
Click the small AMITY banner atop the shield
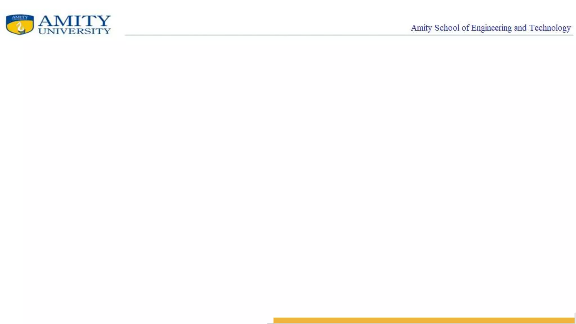tap(20, 17)
